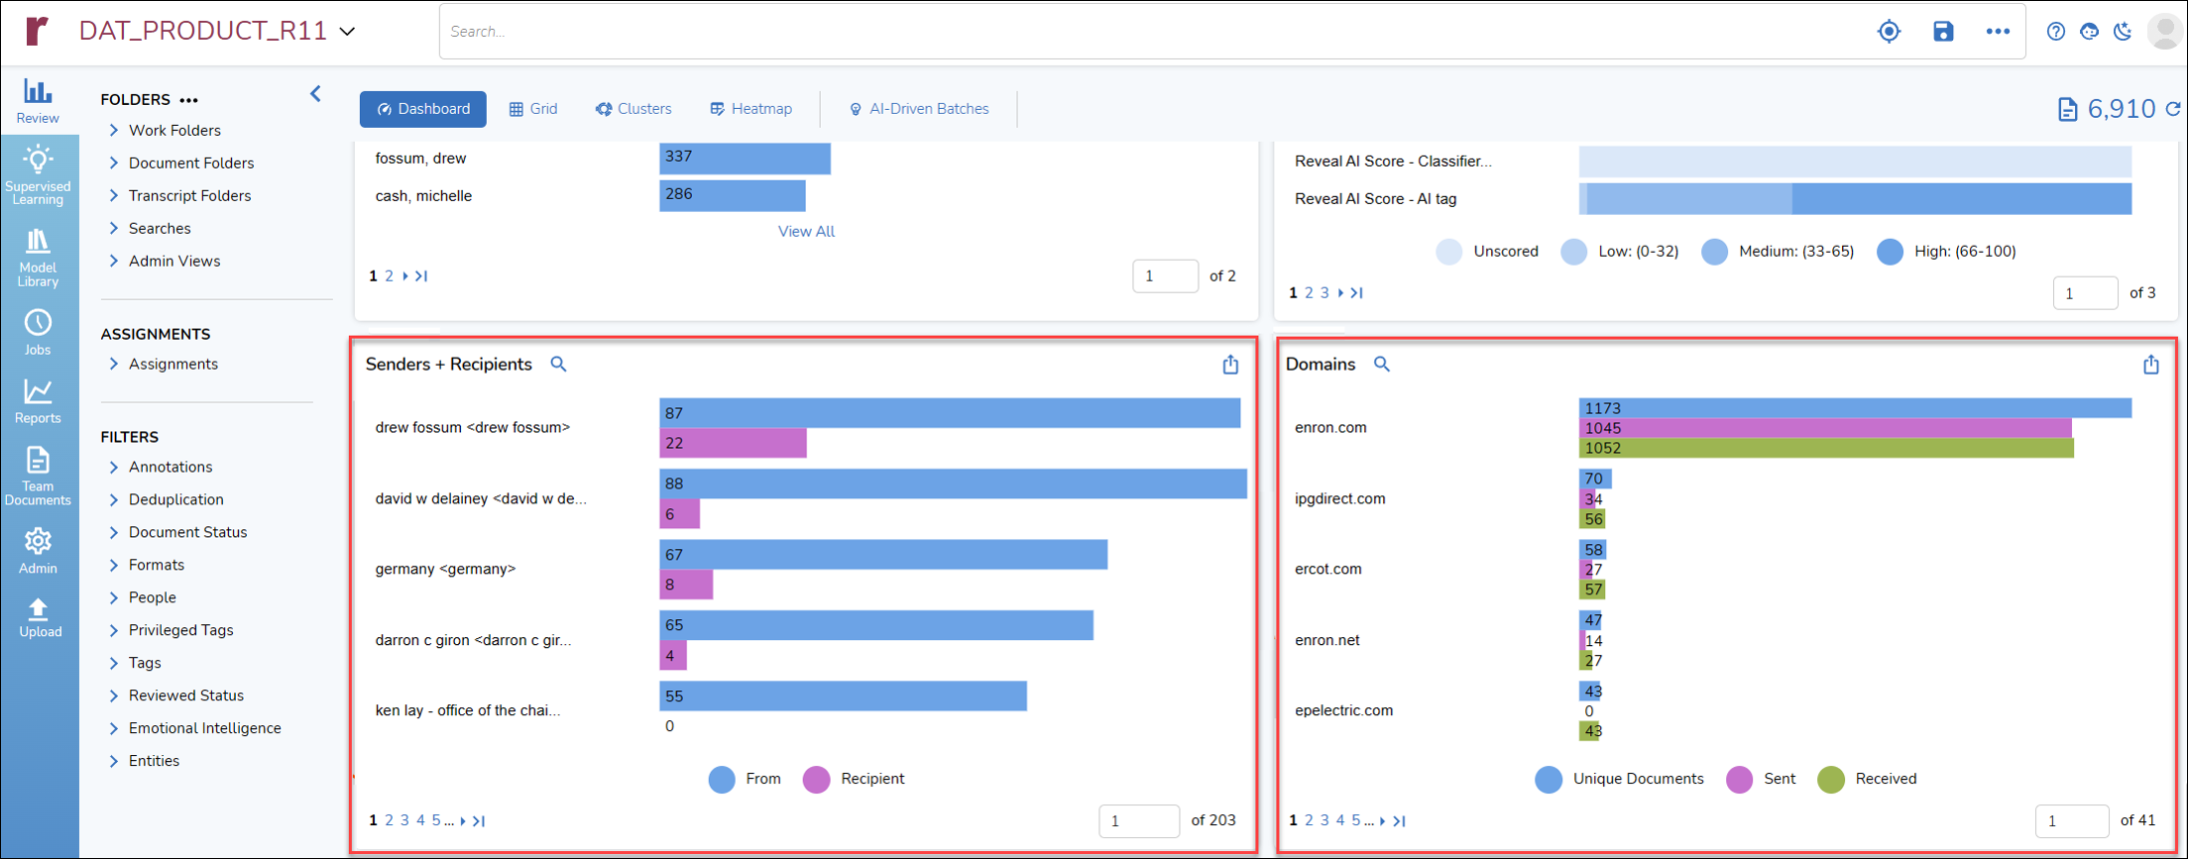Viewport: 2188px width, 859px height.
Task: Click the page number box of 41
Action: (x=2072, y=820)
